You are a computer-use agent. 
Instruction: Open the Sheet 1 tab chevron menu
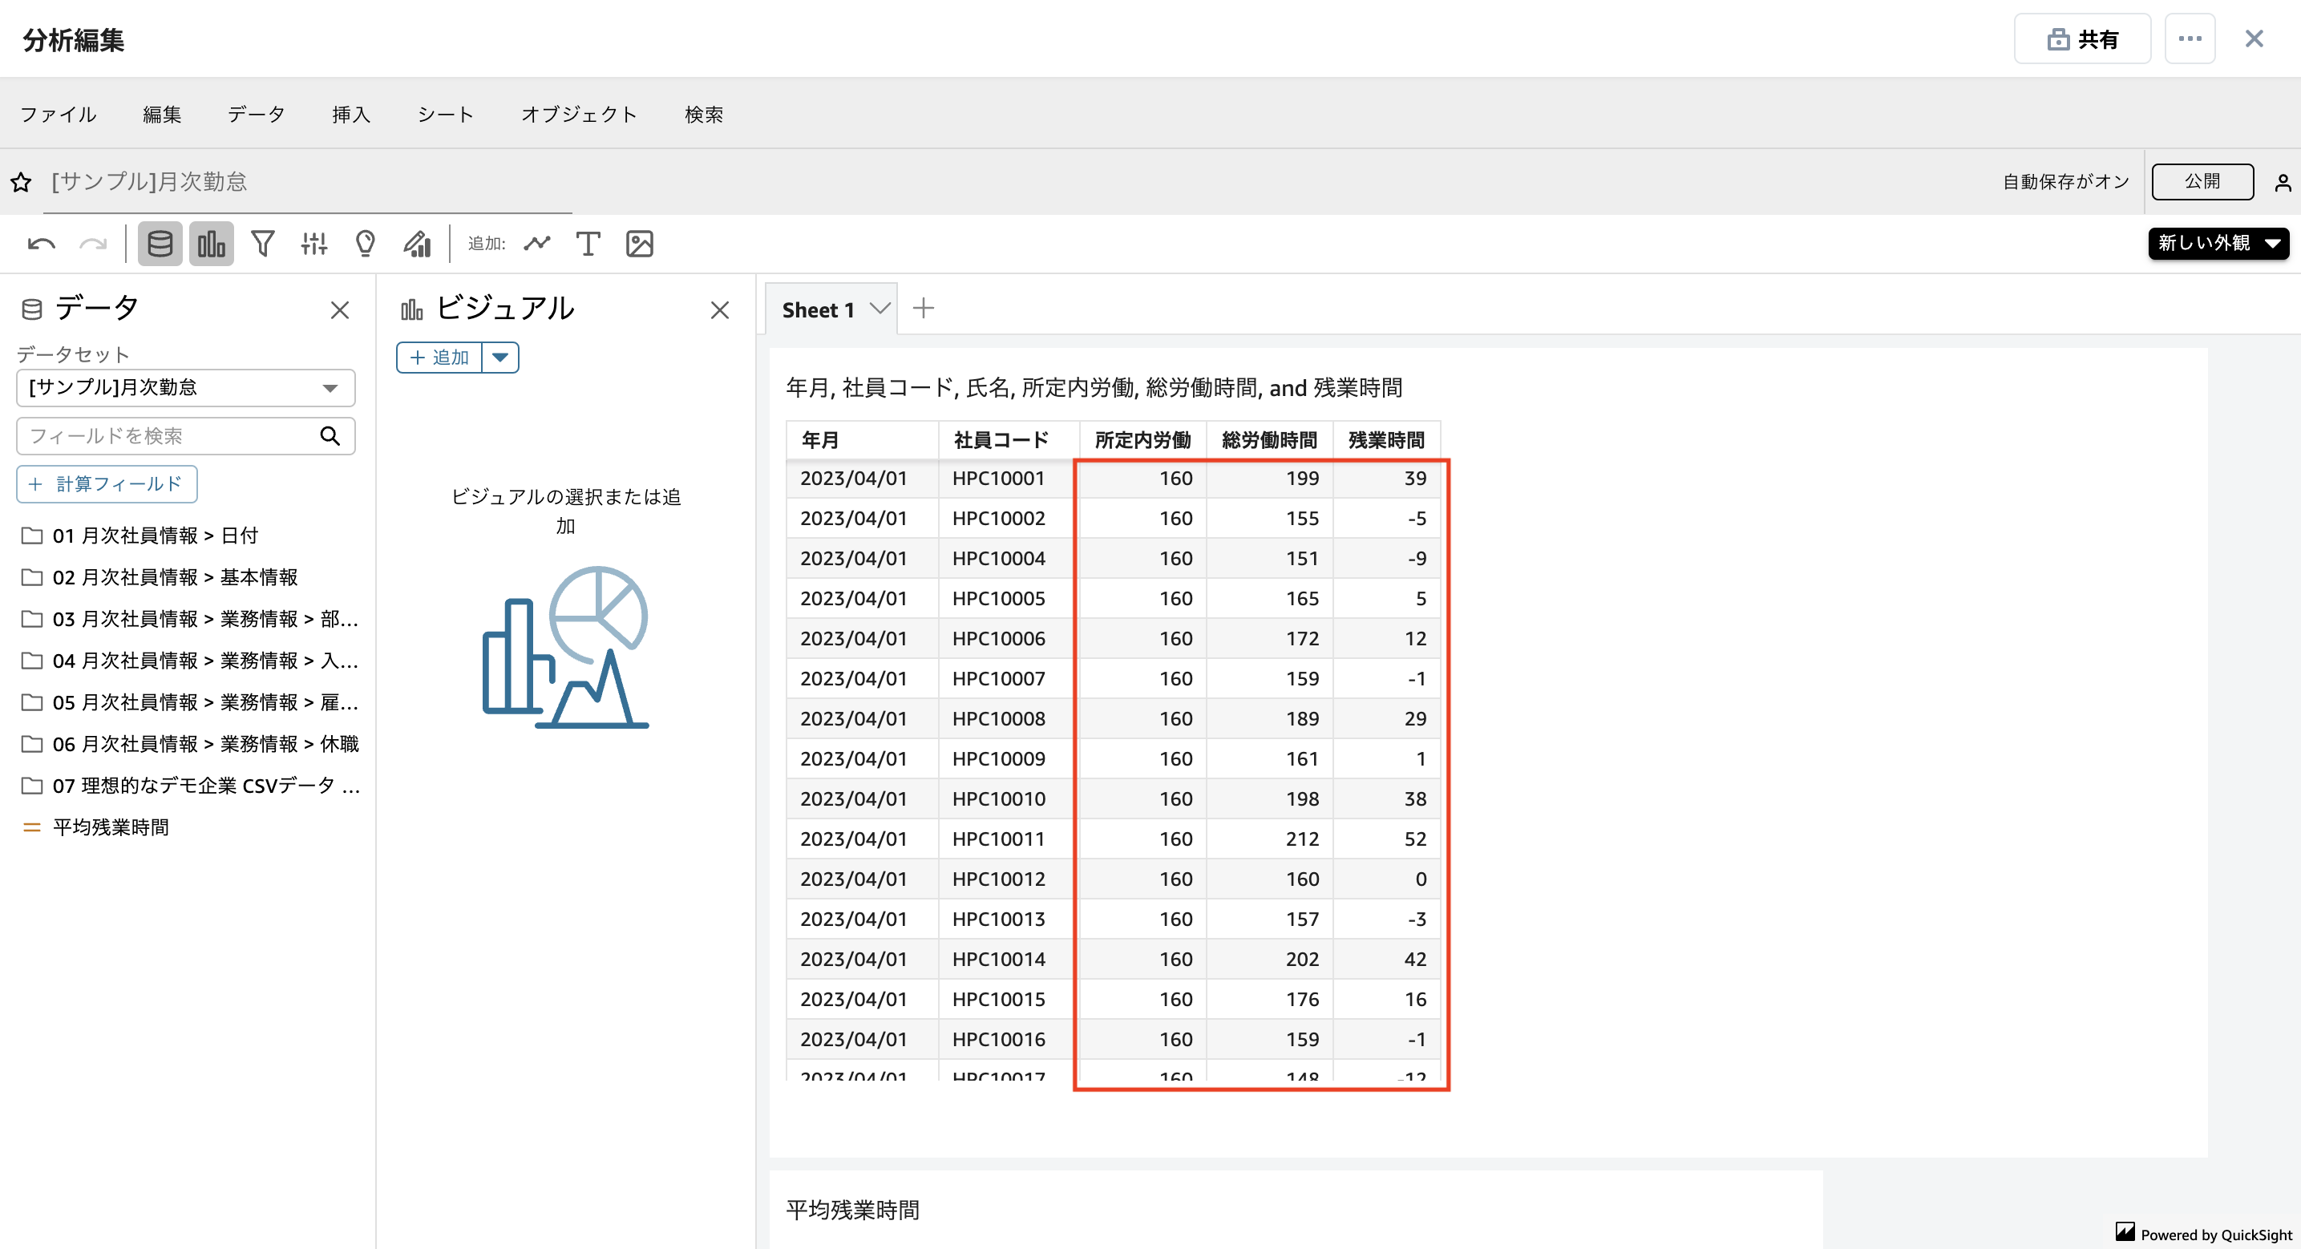[x=880, y=309]
